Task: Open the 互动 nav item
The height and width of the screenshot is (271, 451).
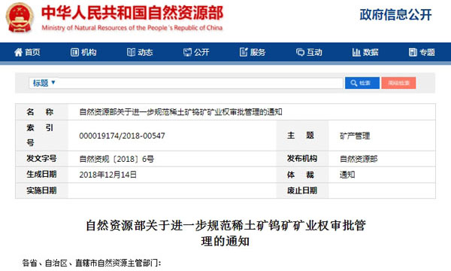Action: (x=309, y=52)
